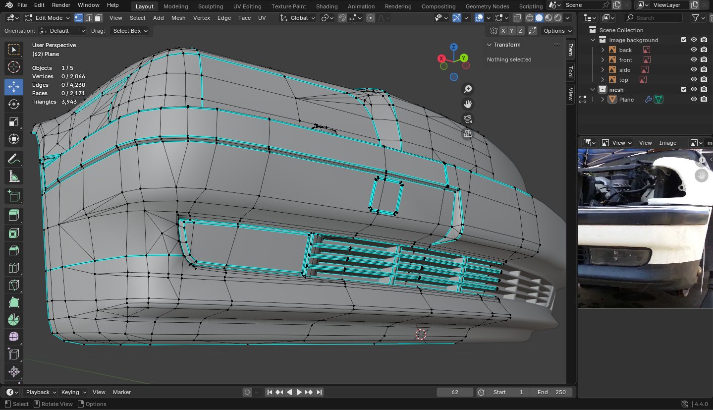Select the Move tool in toolbar
The width and height of the screenshot is (713, 410).
pos(14,87)
